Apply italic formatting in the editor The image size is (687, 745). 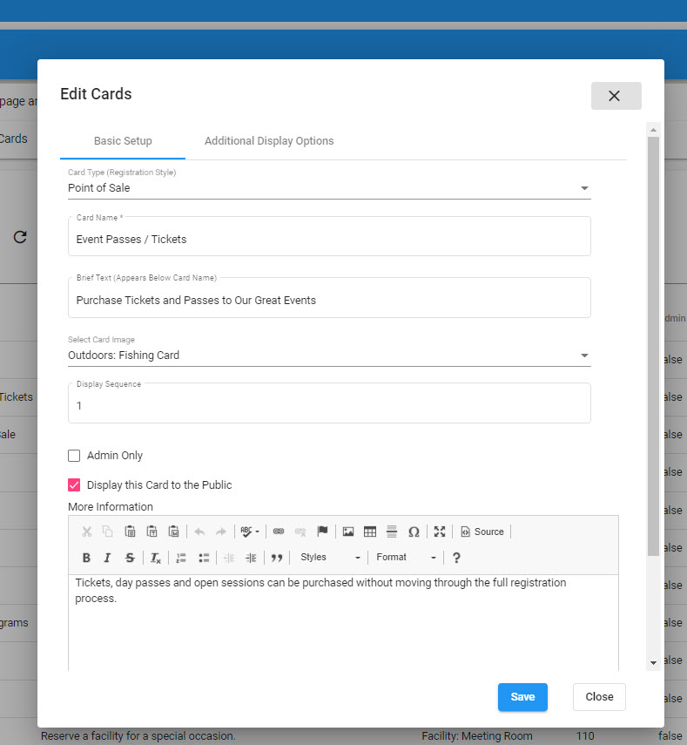(107, 558)
